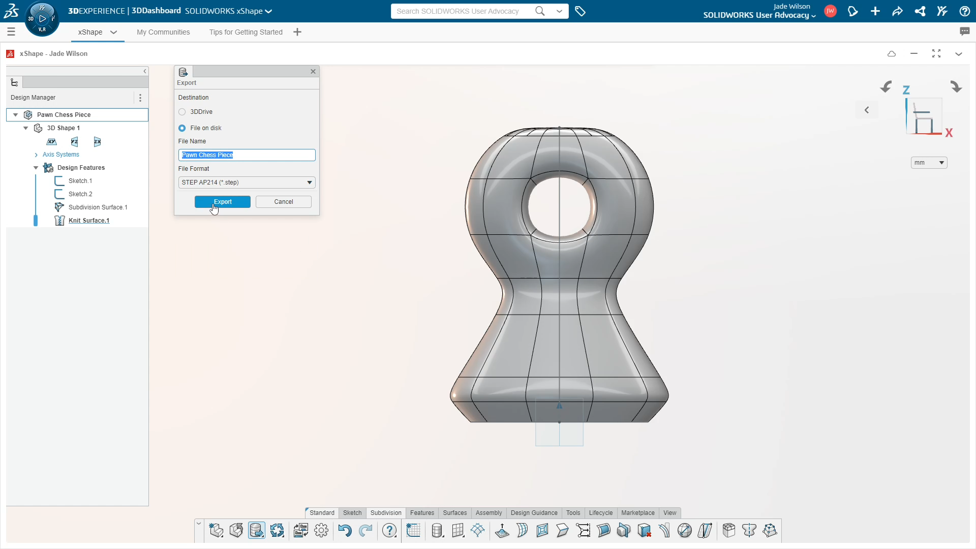Expand the Axis Systems tree item

pyautogui.click(x=36, y=154)
